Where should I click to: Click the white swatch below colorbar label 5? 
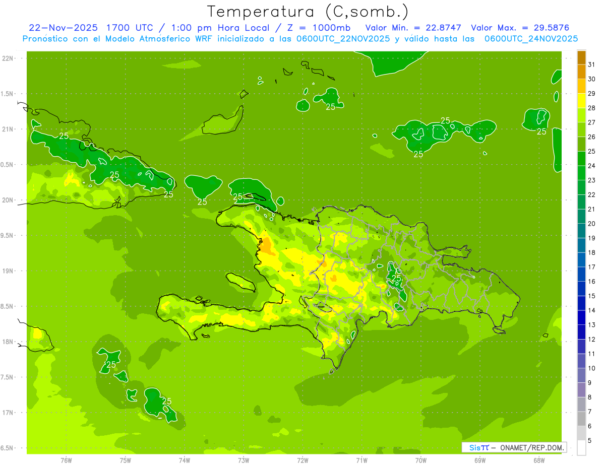point(581,447)
